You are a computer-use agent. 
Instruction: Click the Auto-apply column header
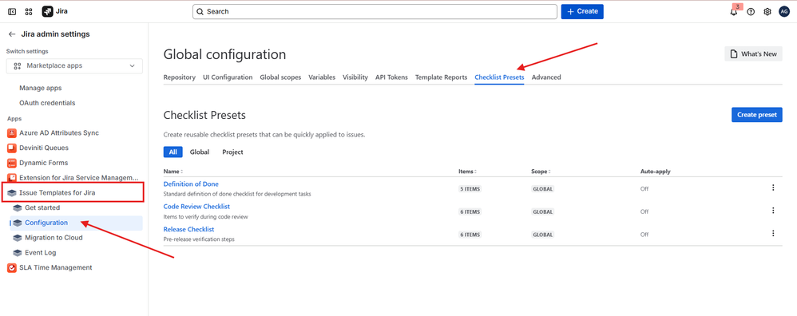point(655,172)
